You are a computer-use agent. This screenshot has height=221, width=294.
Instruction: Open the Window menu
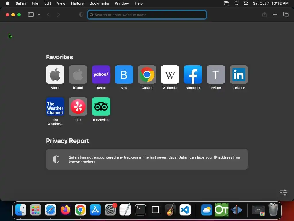coord(122,3)
